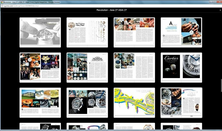Click the Chrome icon in the title bar
Viewport: 222px width, 131px height.
tap(2, 2)
